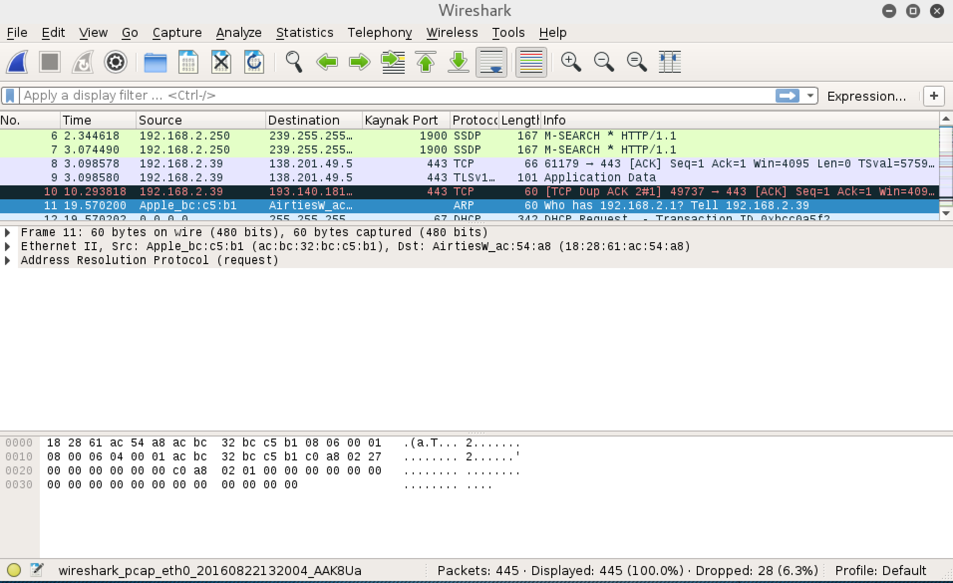953x583 pixels.
Task: Select packet 10 TCP Dup ACK row
Action: (x=470, y=192)
